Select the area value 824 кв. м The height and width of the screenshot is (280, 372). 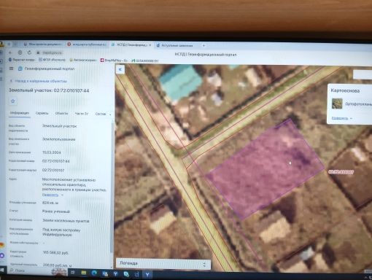pos(50,203)
